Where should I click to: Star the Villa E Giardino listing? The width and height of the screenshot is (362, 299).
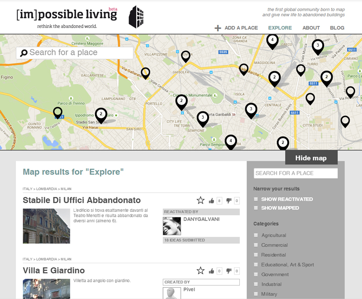(x=200, y=271)
